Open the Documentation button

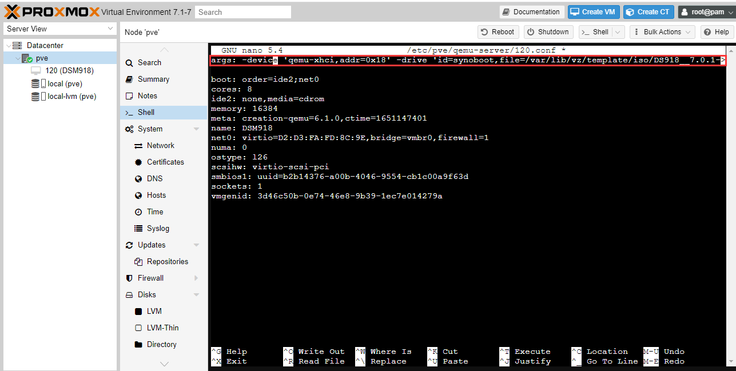532,12
